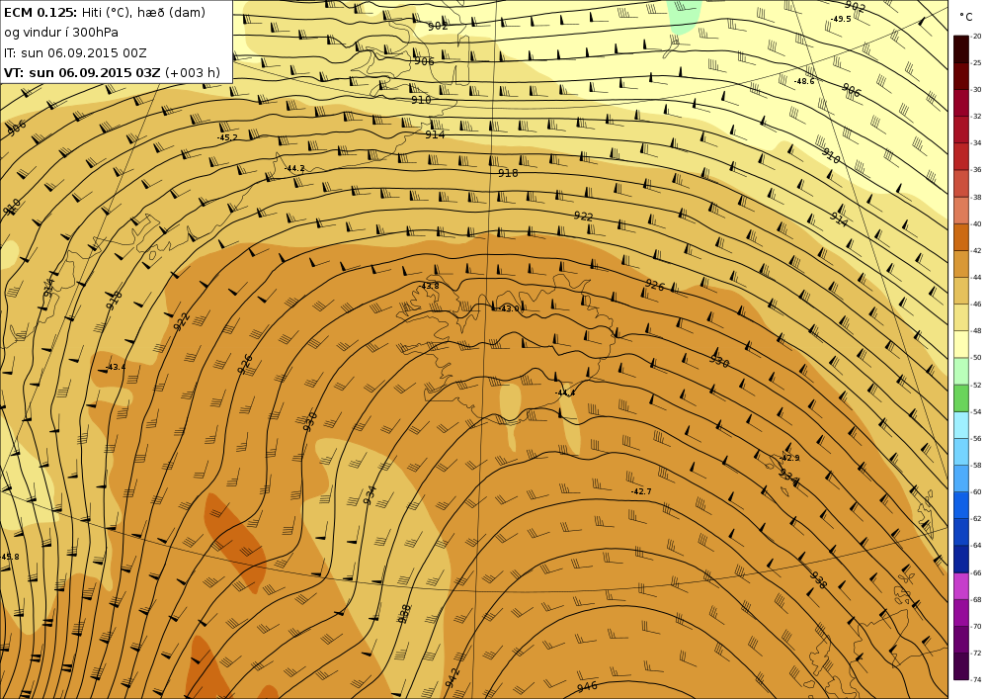
Task: Select the temperature value -49.5 on the map
Action: (841, 19)
